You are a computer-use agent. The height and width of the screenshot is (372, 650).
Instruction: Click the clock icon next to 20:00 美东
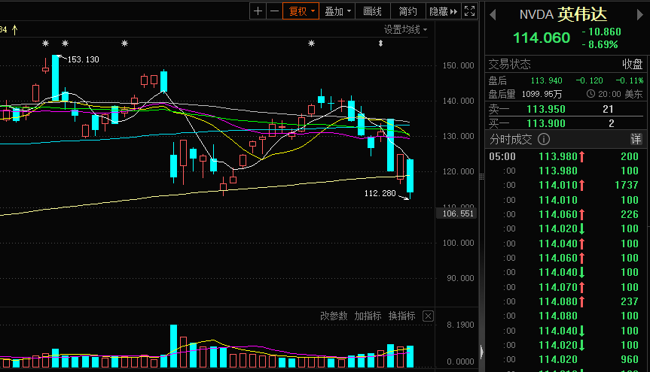[591, 94]
